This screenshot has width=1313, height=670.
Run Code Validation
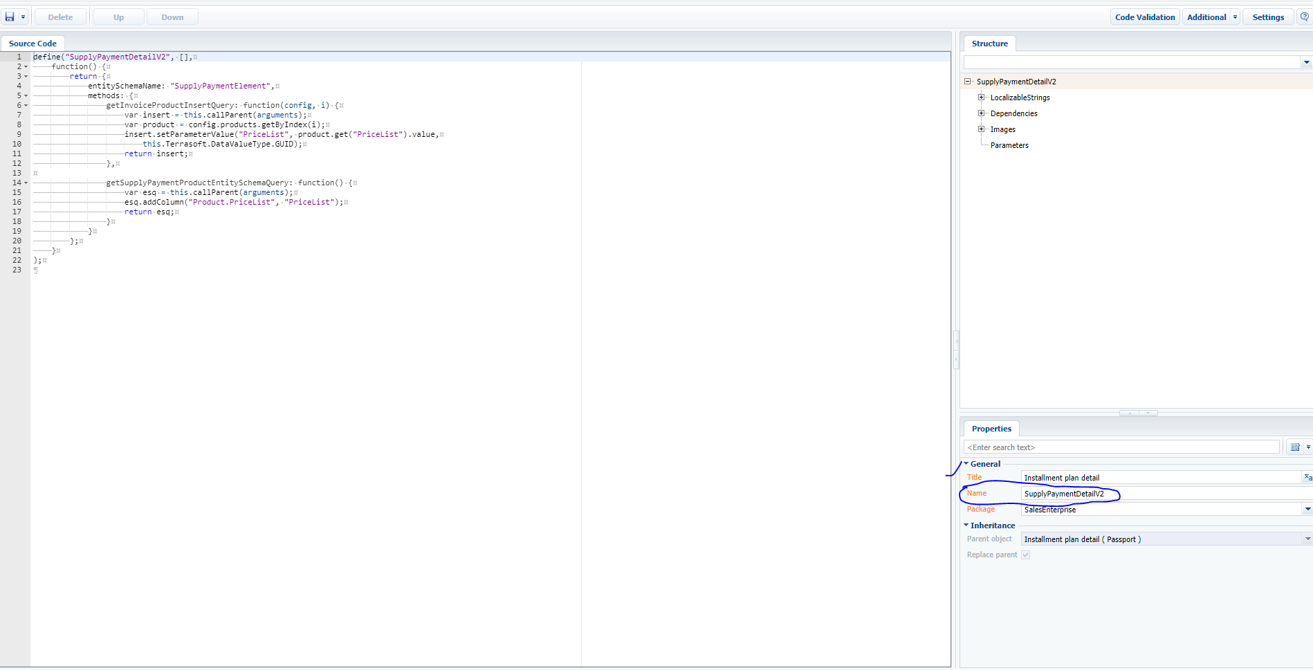[1145, 17]
